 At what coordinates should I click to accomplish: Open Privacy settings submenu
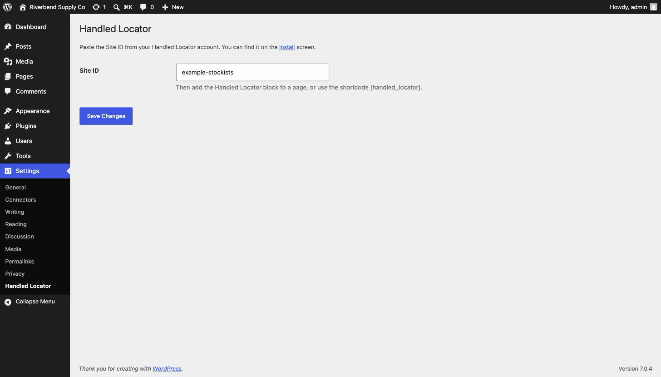[x=15, y=273]
